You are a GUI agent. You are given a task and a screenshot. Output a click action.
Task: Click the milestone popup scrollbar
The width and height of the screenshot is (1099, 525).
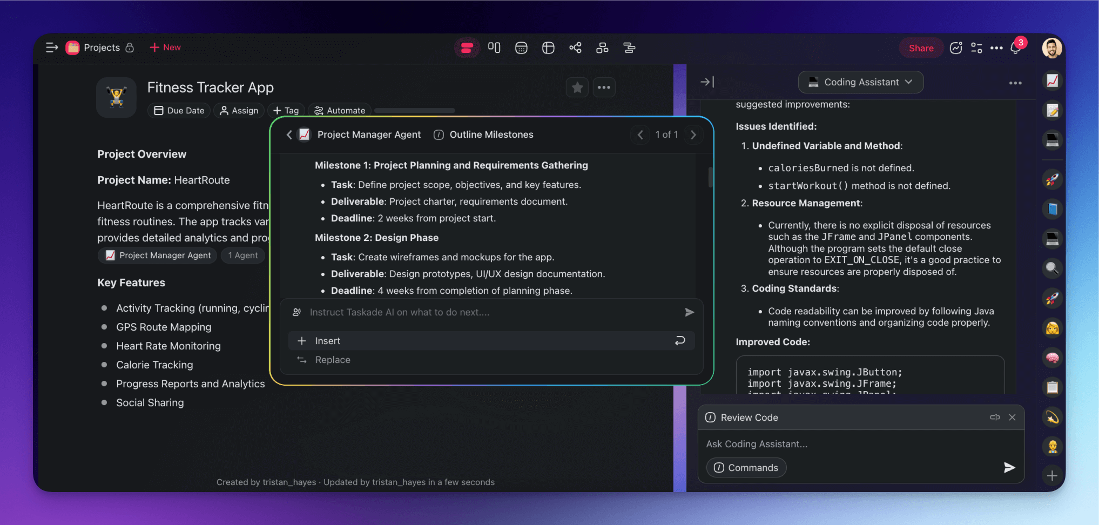(710, 177)
